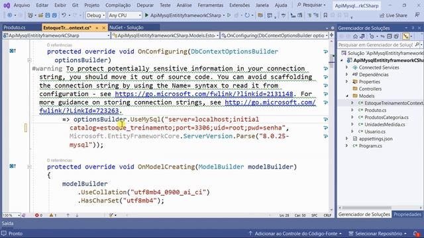Expand the Properties node
Screen dimensions: 424x238
(x=347, y=81)
